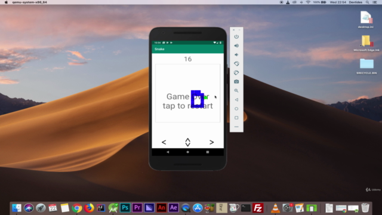Screen dimensions: 382x215
Task: Tap the score 16 label
Action: pos(187,59)
